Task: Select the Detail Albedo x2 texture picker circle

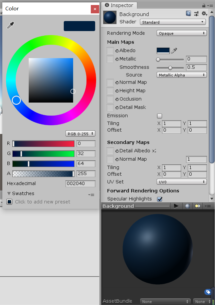Action: 117,151
